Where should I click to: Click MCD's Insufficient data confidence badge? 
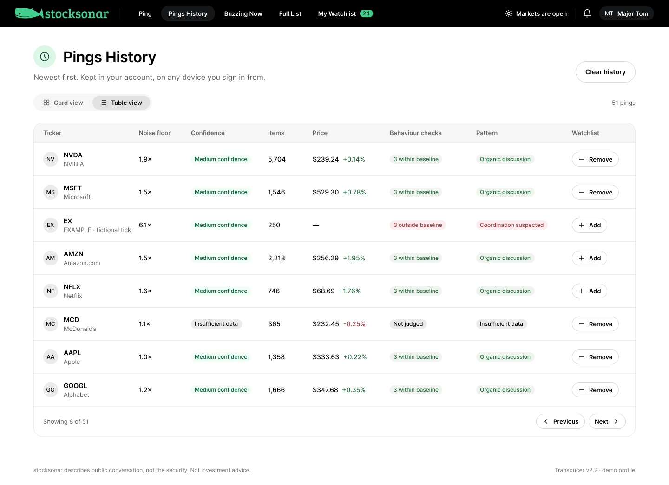216,324
